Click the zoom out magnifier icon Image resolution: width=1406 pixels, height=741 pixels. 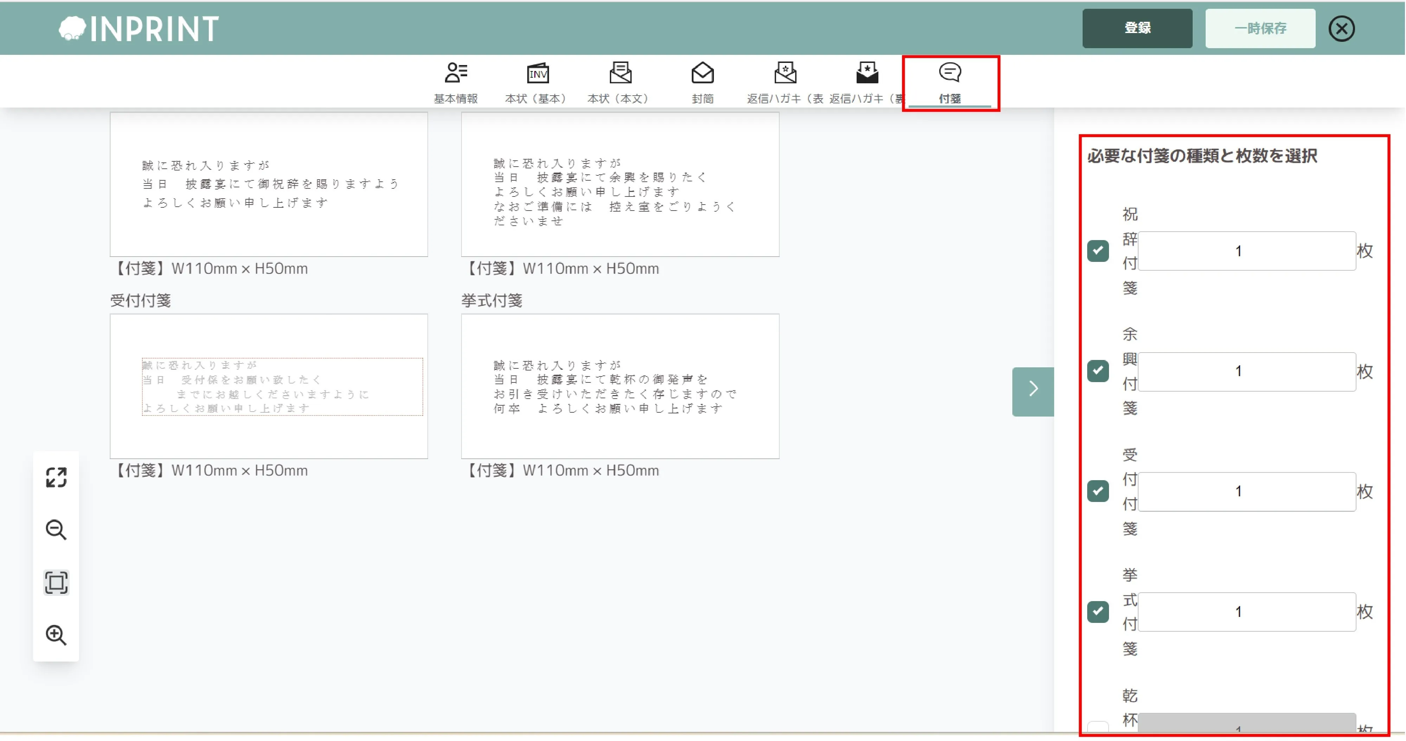click(x=56, y=530)
